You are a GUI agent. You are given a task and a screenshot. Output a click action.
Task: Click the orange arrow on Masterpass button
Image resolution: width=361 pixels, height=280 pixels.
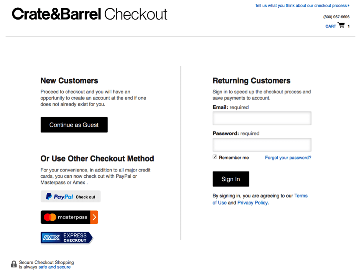pos(95,217)
